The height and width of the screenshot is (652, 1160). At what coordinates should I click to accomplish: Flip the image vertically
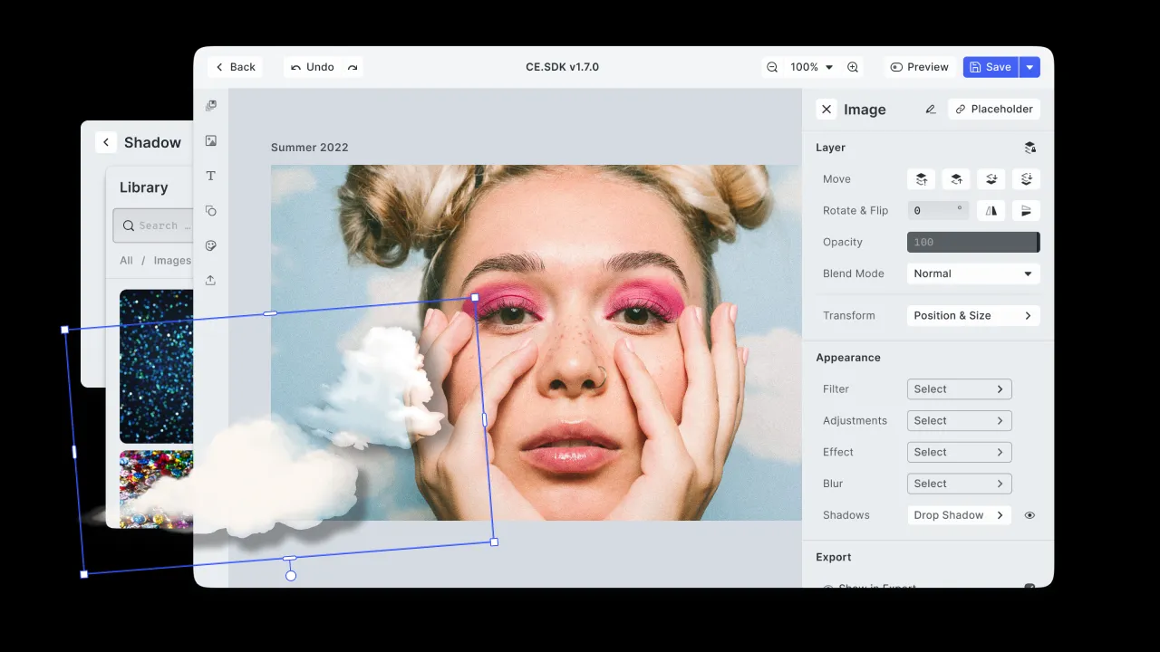(x=1027, y=211)
